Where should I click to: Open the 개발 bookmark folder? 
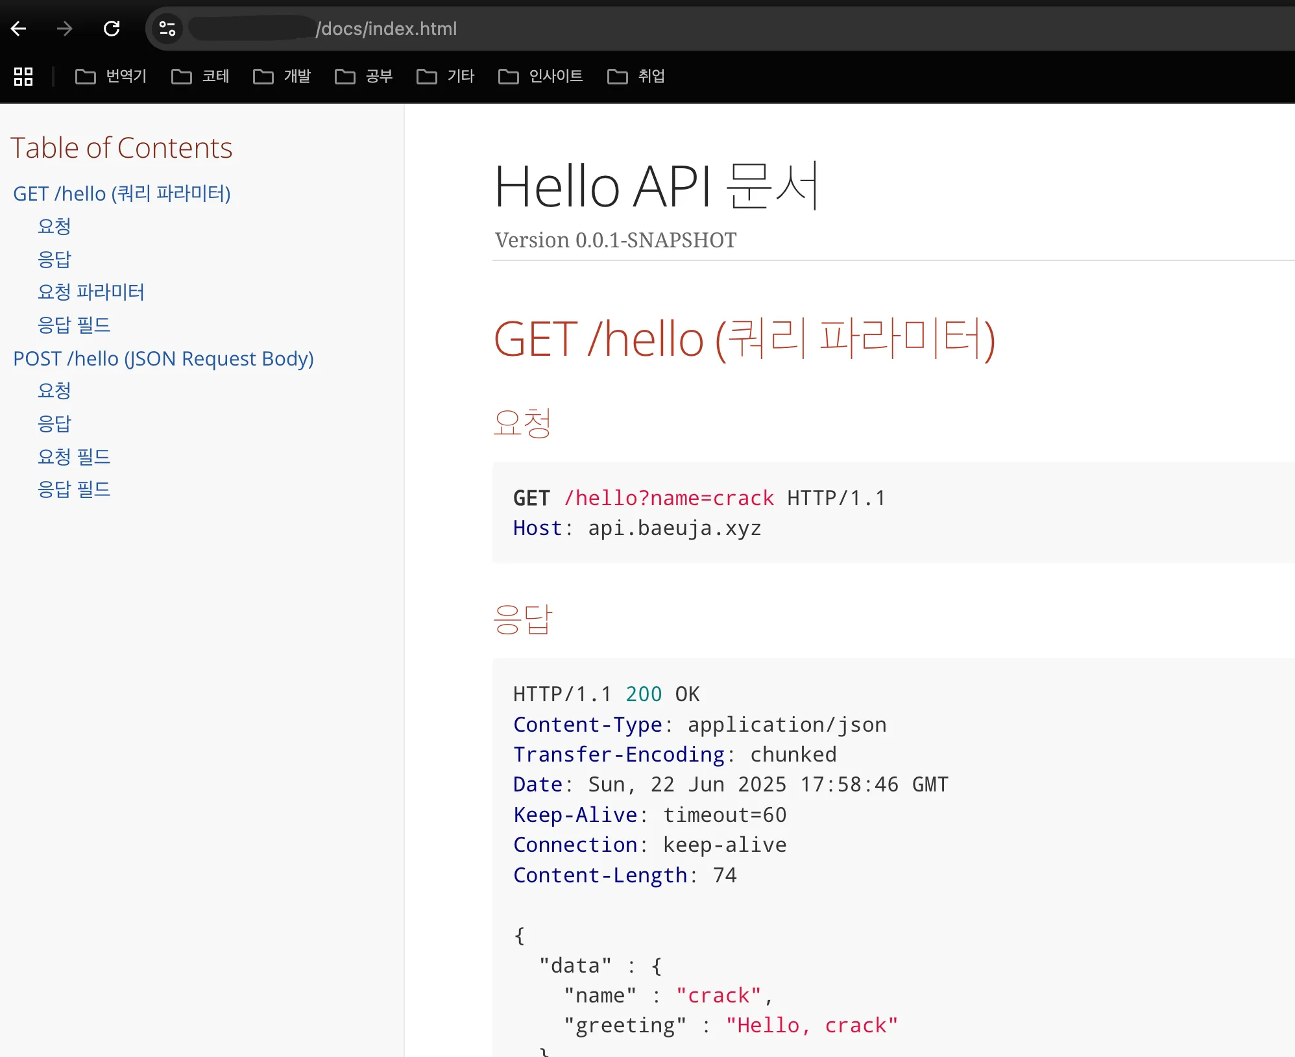[282, 77]
